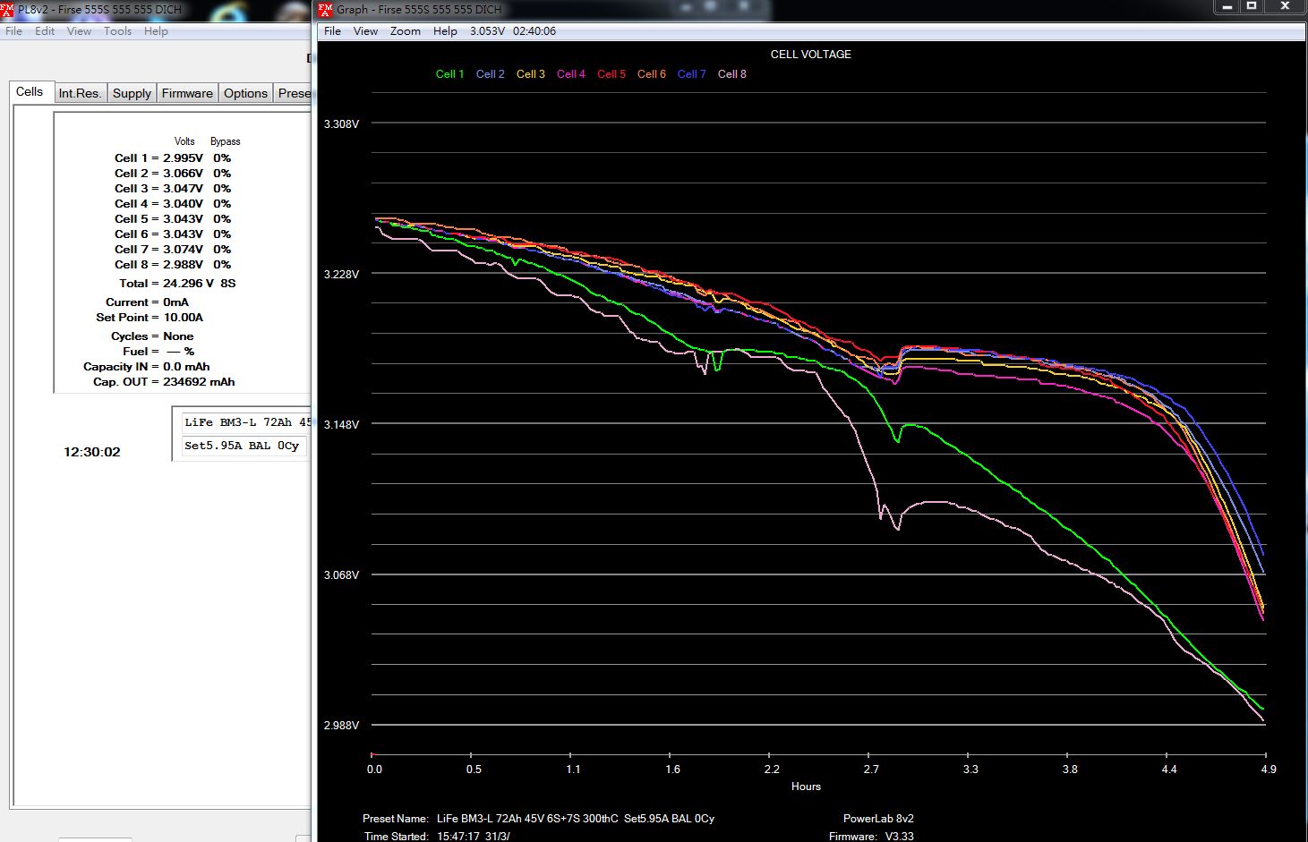The image size is (1308, 842).
Task: Switch to the Int.Res. tab
Action: (x=80, y=93)
